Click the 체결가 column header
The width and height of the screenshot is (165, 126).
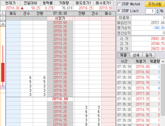[x=141, y=61]
